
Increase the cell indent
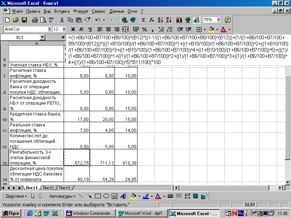pos(188,29)
